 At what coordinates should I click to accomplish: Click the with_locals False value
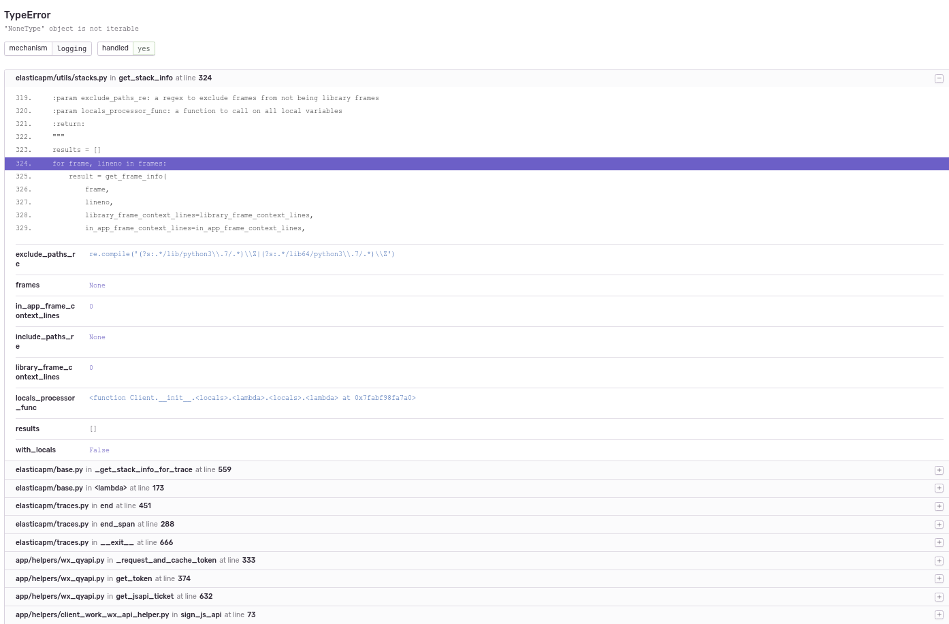point(99,450)
